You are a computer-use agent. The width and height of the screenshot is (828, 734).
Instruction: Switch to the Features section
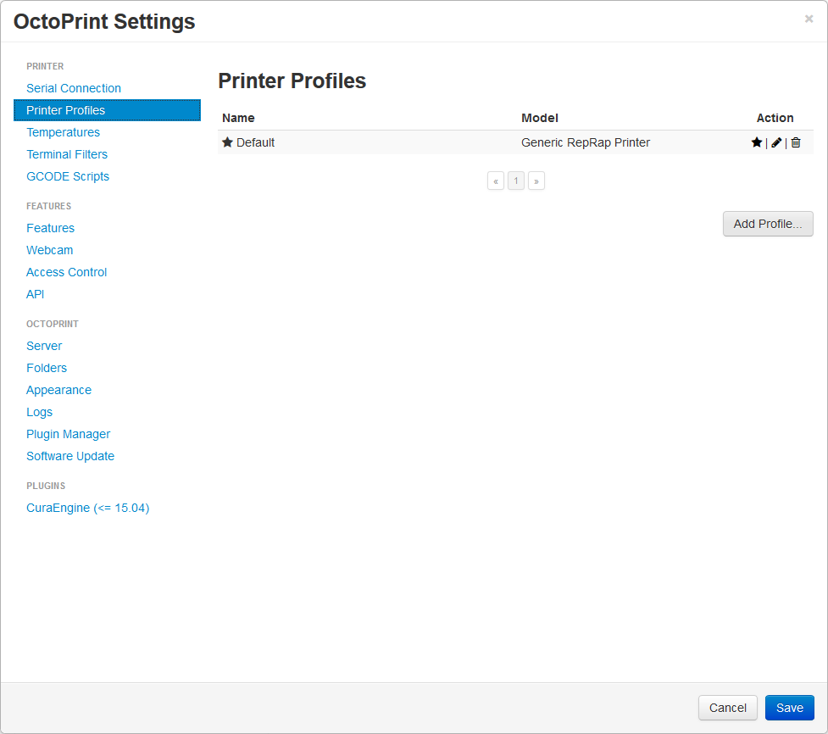[50, 228]
